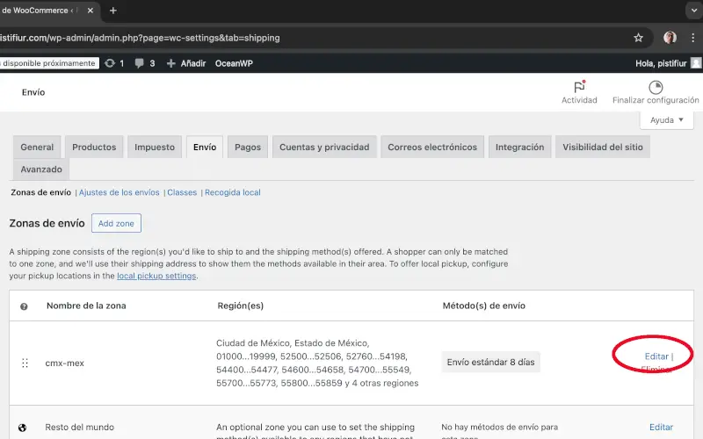This screenshot has height=439, width=703.
Task: Switch to the Productos tab
Action: (x=94, y=147)
